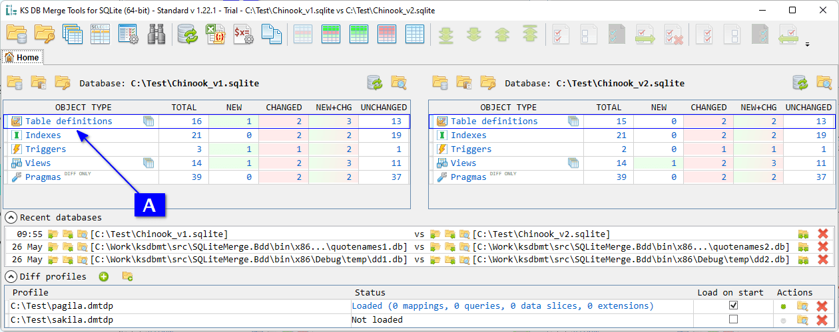Click stacked-tables icon in right Views row

point(573,163)
